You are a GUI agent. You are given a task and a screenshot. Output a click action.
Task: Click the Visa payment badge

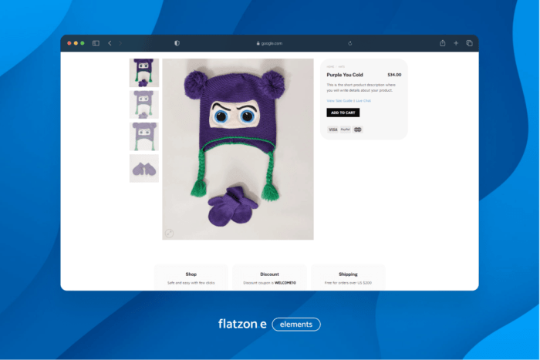tap(333, 130)
